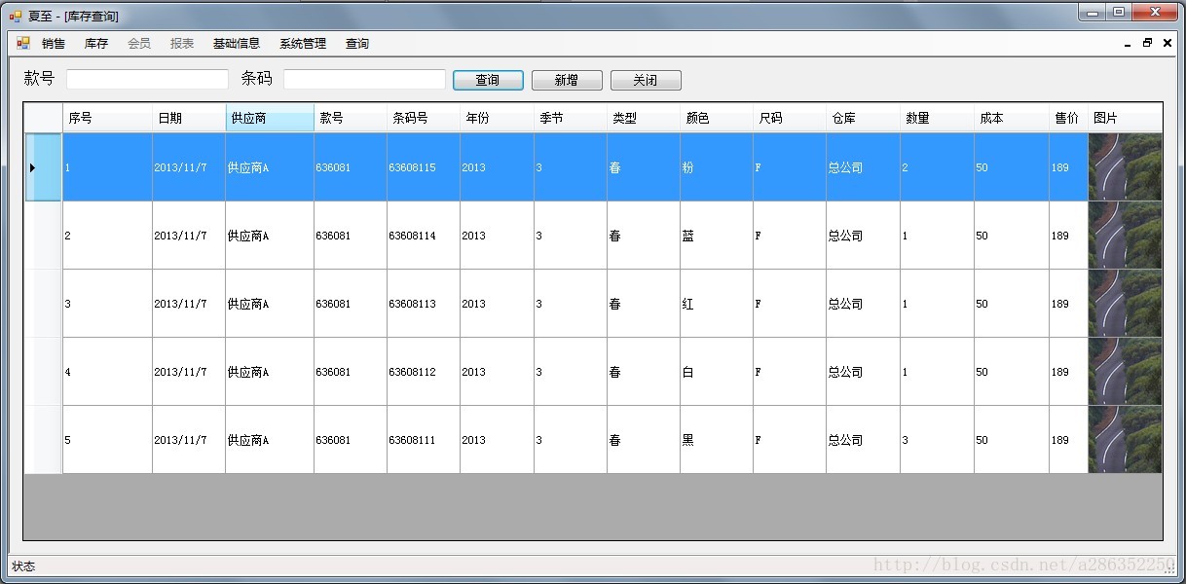1186x584 pixels.
Task: Close the inner 库存查询 child window
Action: [1167, 44]
